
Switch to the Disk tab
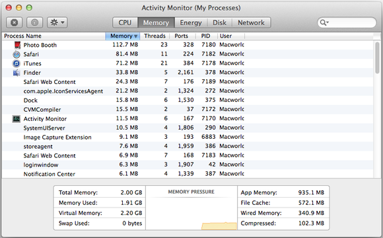[x=219, y=22]
